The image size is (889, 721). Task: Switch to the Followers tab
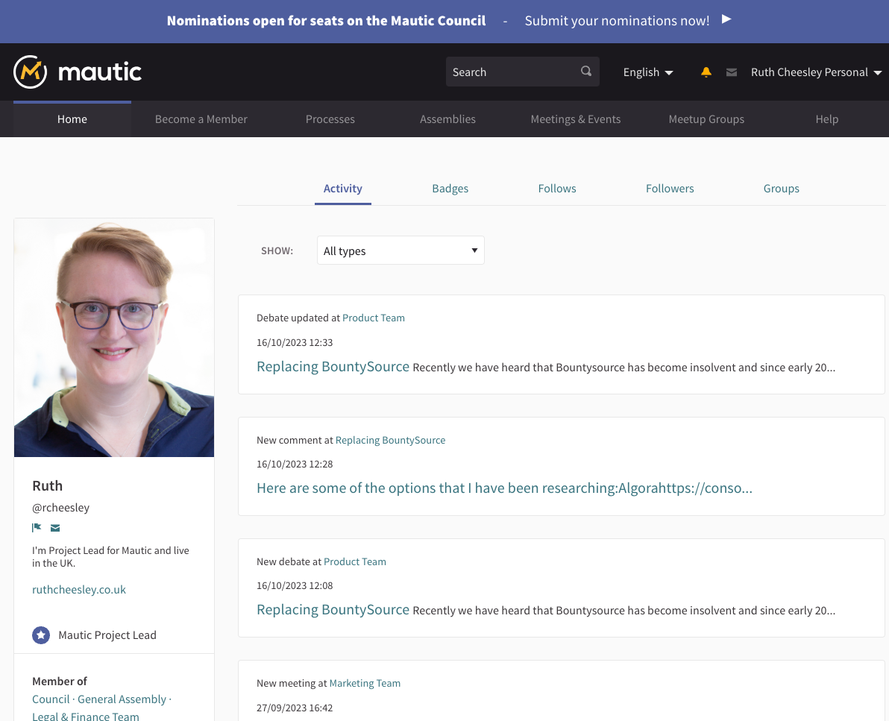click(x=670, y=189)
